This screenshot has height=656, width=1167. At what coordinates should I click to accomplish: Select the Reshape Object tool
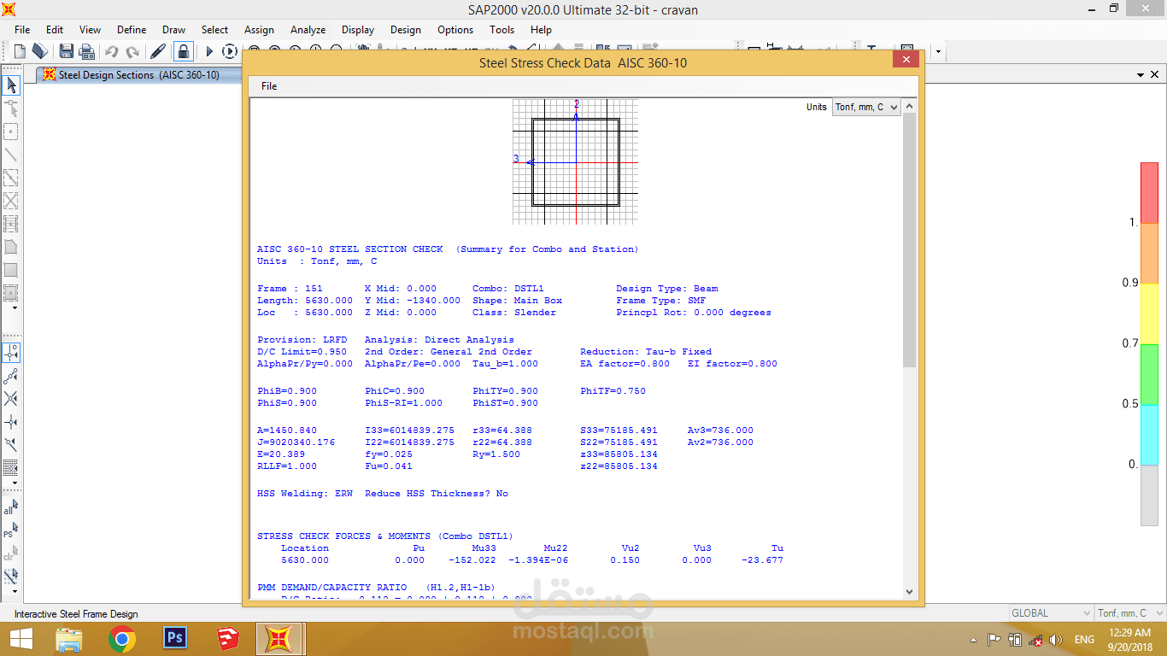(11, 108)
